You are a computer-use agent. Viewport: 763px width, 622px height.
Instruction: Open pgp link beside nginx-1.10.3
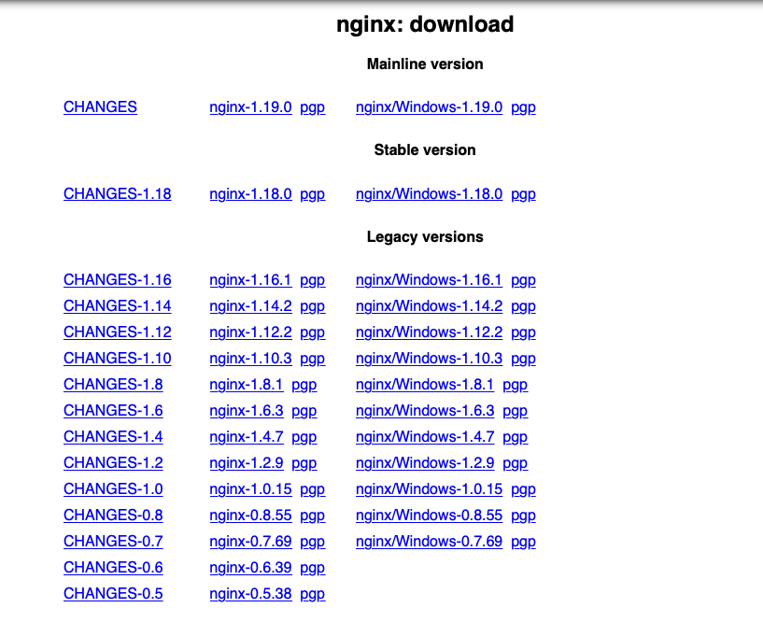tap(313, 360)
